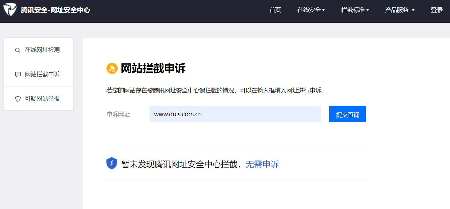Expand the 在线安全 dropdown arrow
Image resolution: width=450 pixels, height=209 pixels.
[x=323, y=10]
